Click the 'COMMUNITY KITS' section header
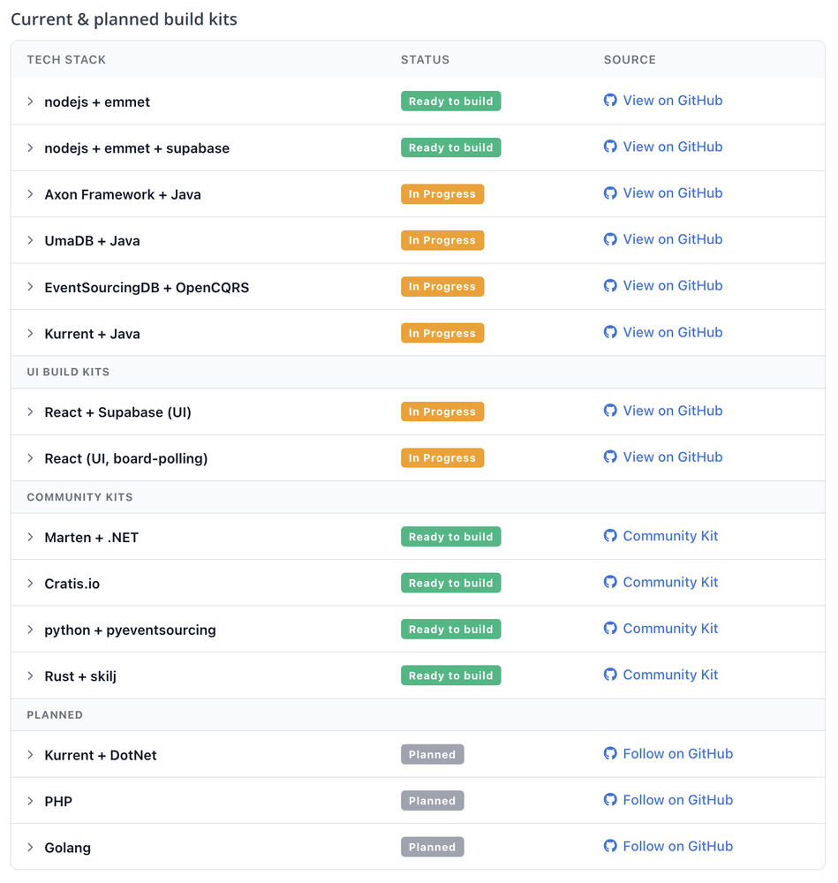The width and height of the screenshot is (838, 883). pyautogui.click(x=80, y=496)
